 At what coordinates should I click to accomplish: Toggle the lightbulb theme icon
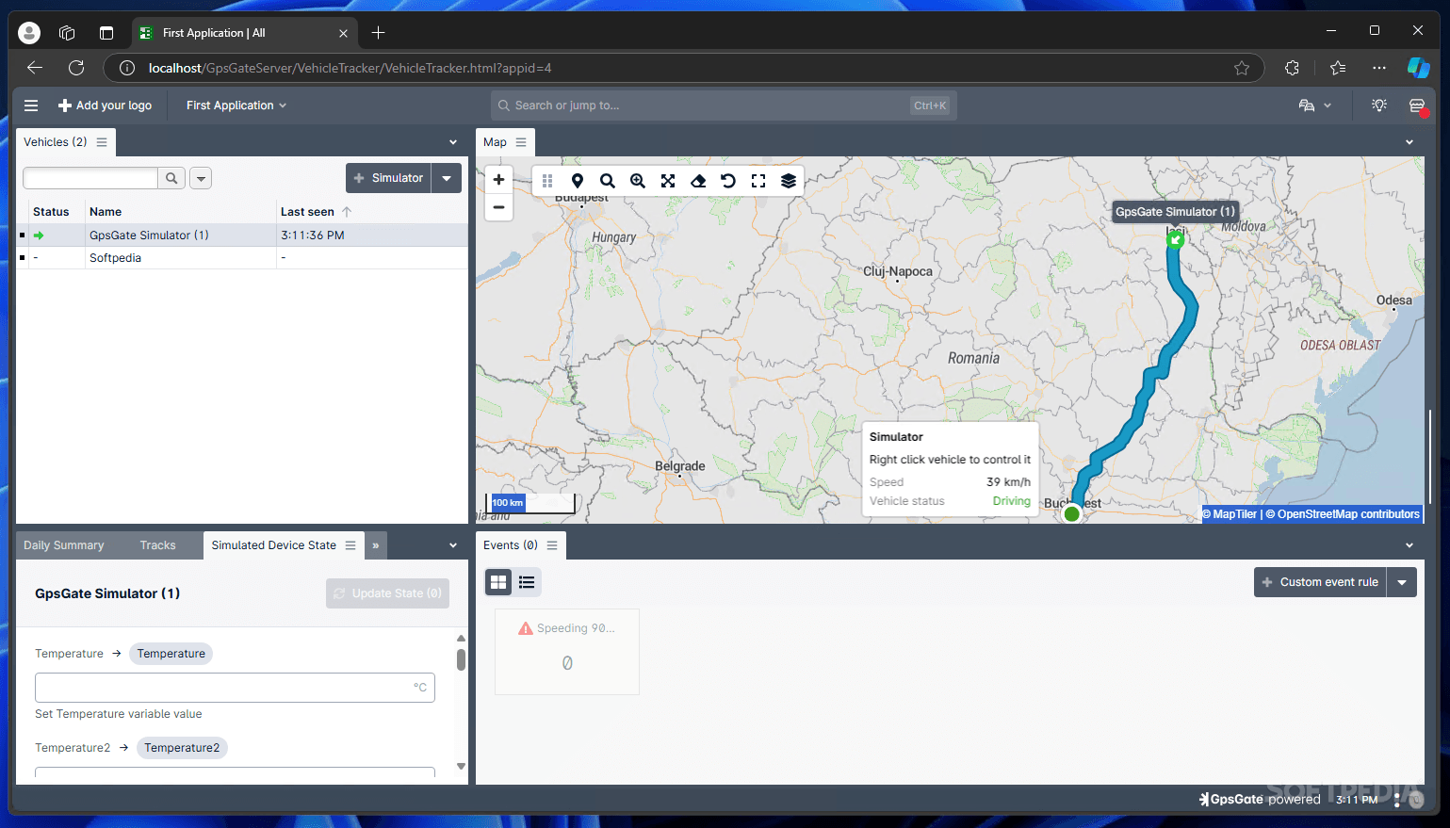[x=1379, y=106]
